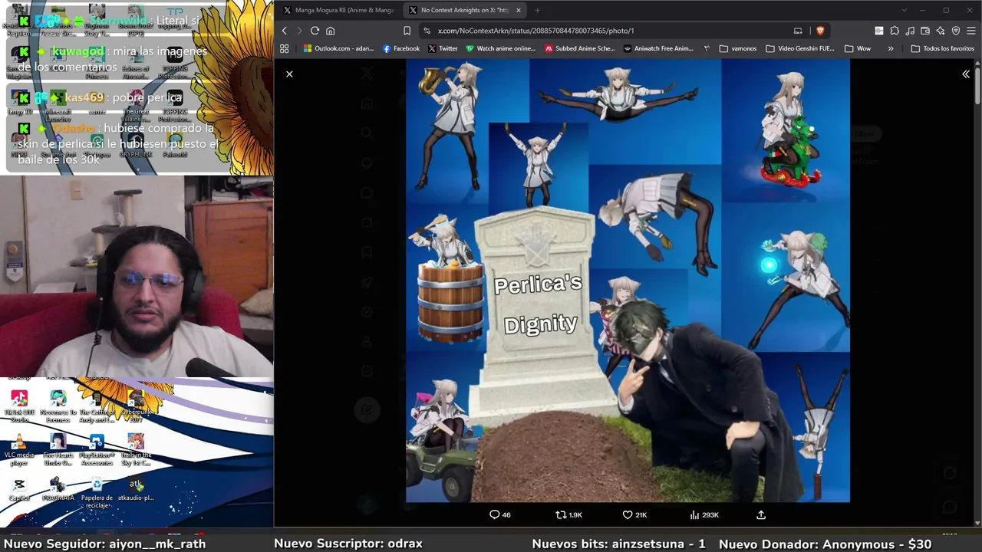The height and width of the screenshot is (552, 982).
Task: Open the vamonos bookmark folder
Action: 738,48
